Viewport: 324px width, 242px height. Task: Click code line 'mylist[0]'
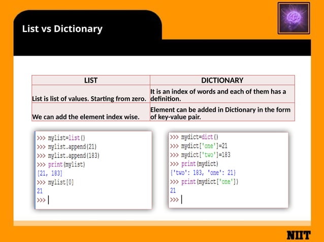(x=55, y=182)
